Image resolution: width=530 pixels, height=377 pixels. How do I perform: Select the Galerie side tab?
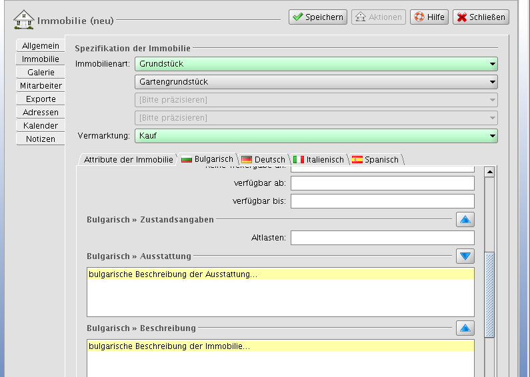tap(41, 73)
